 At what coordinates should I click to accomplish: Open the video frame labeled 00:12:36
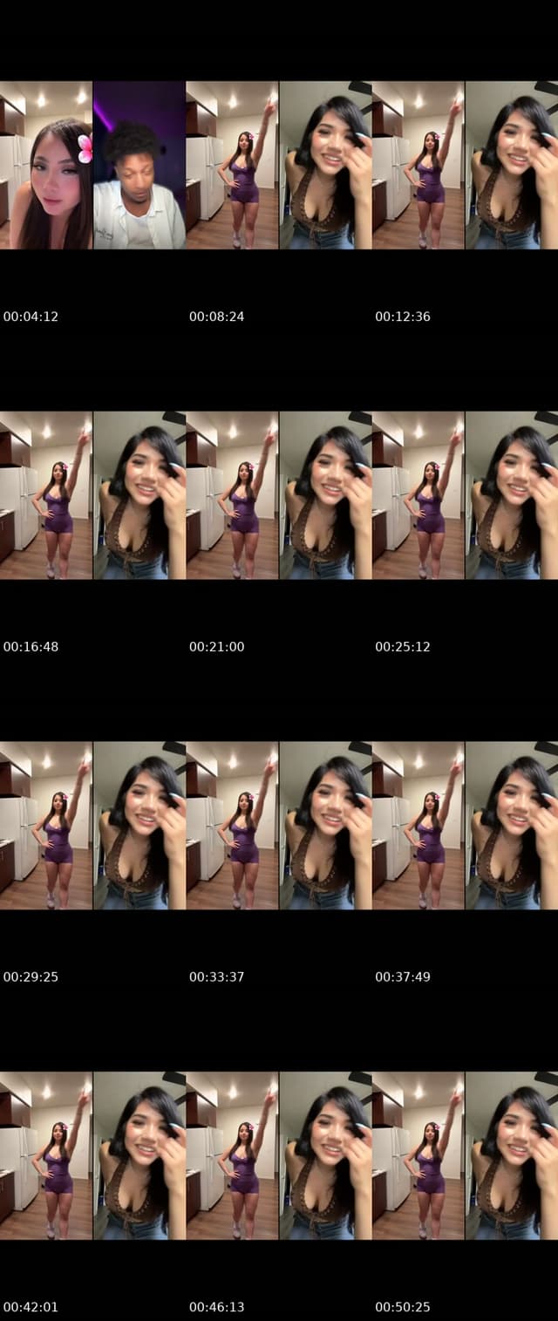tap(465, 165)
